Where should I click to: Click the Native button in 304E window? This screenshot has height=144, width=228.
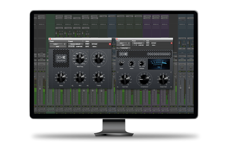pos(94,46)
